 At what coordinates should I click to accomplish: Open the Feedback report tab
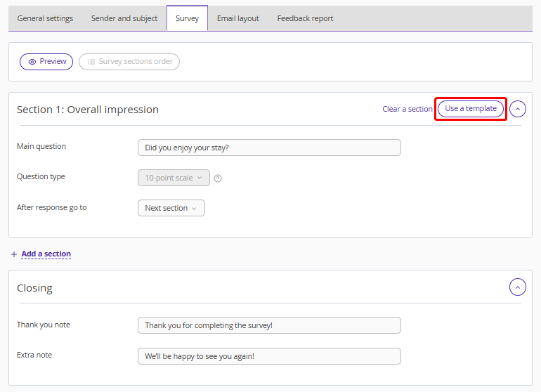305,18
